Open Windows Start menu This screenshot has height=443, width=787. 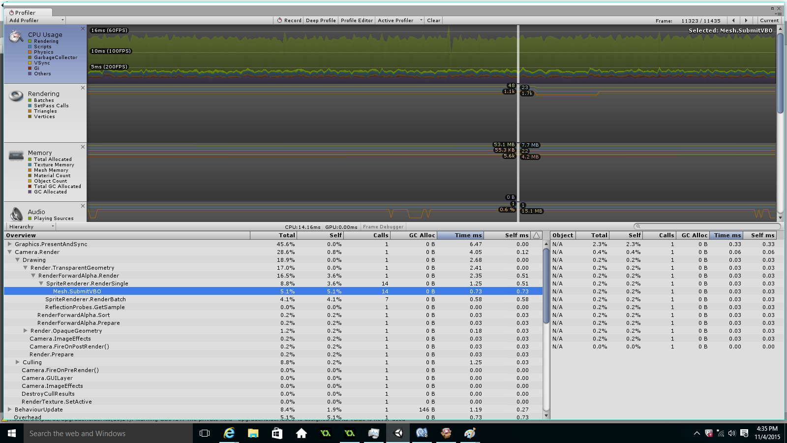tap(12, 433)
